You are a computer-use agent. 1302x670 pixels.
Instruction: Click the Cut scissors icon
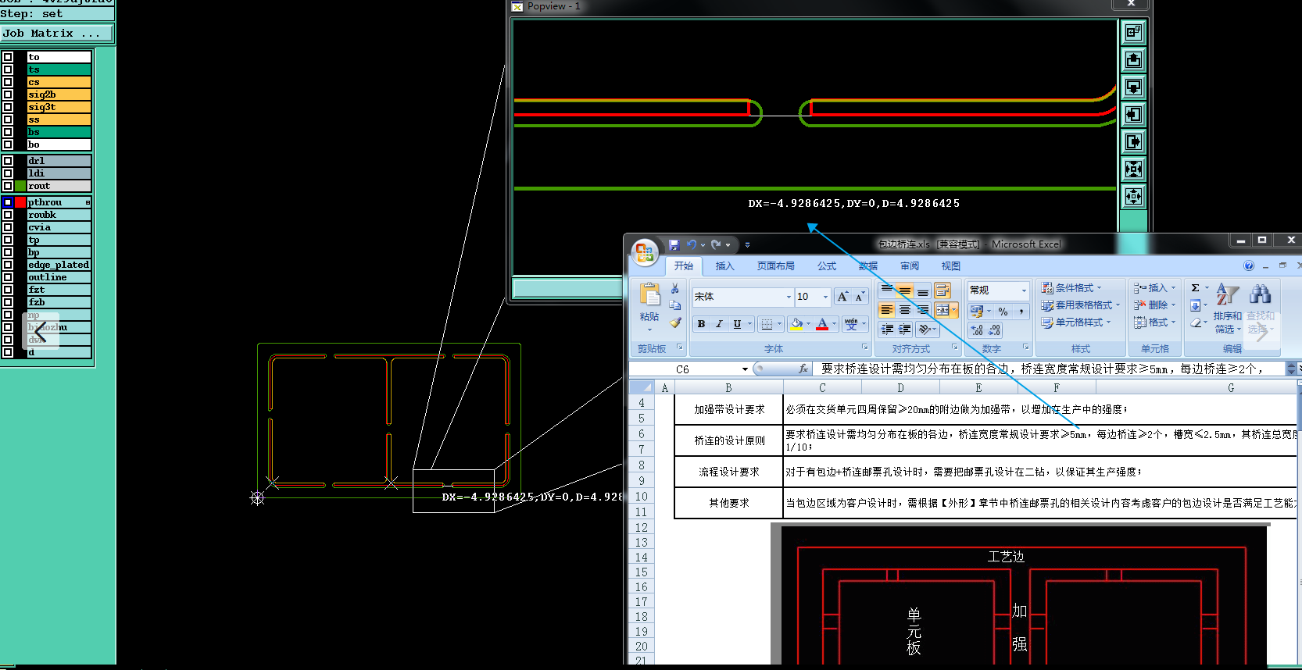(x=675, y=289)
